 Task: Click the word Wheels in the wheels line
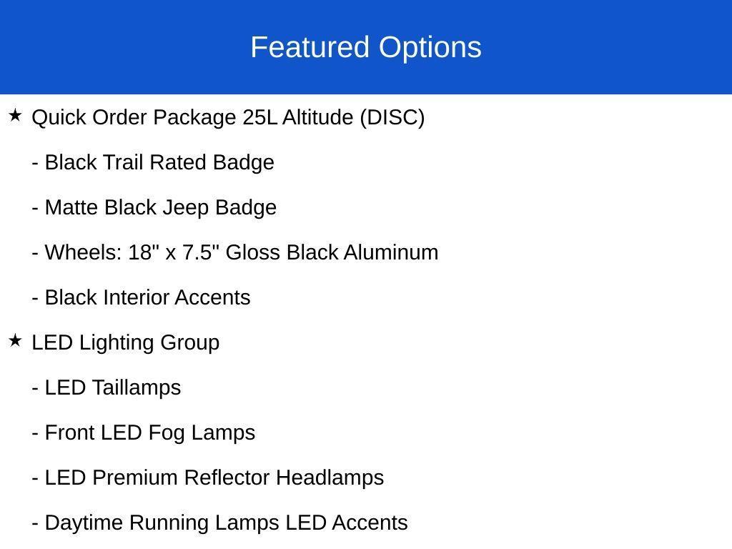click(83, 252)
